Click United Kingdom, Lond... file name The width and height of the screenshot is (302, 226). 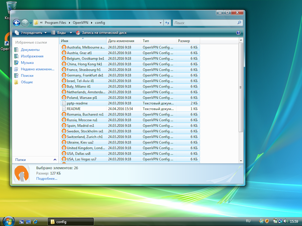point(86,148)
